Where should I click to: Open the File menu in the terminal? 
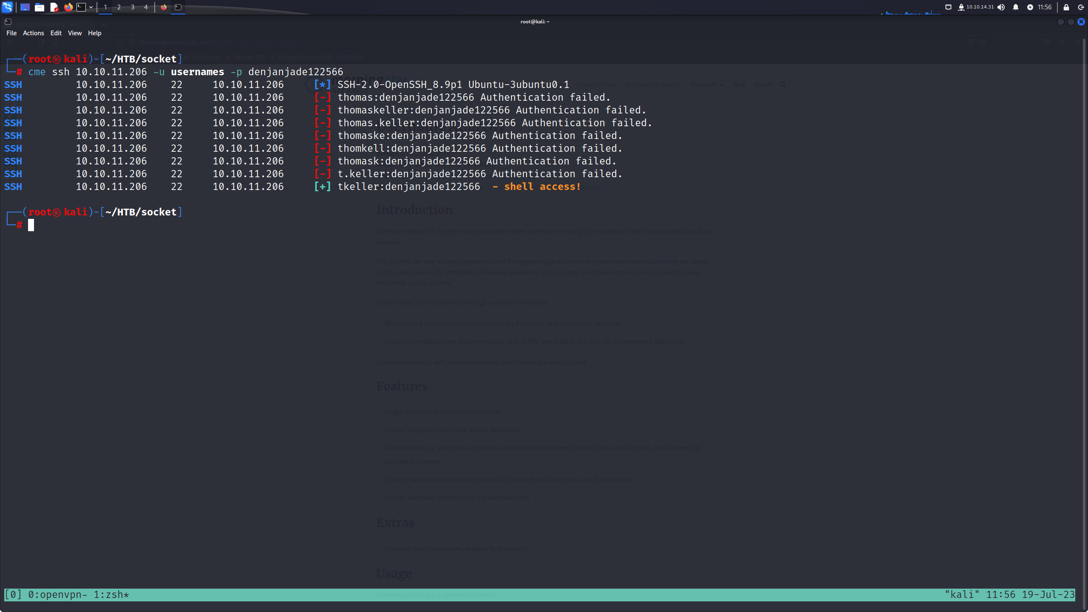click(x=11, y=33)
